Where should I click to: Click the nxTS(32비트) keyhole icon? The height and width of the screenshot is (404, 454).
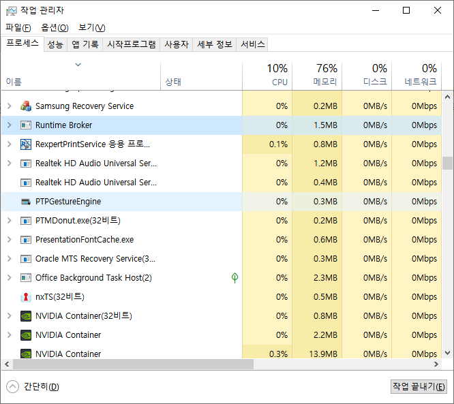click(26, 297)
